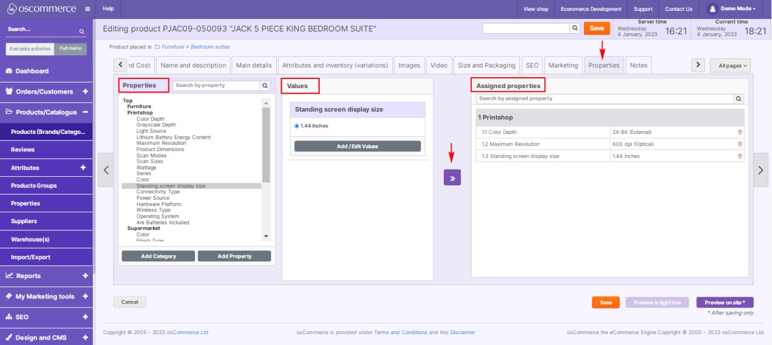Image resolution: width=772 pixels, height=345 pixels.
Task: Open the All pages dropdown
Action: point(730,66)
